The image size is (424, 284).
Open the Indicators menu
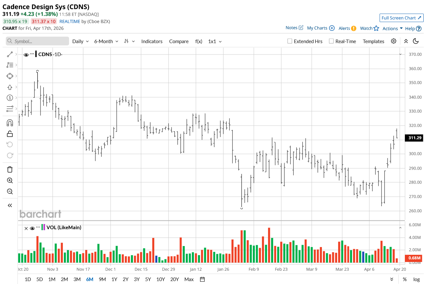[152, 41]
